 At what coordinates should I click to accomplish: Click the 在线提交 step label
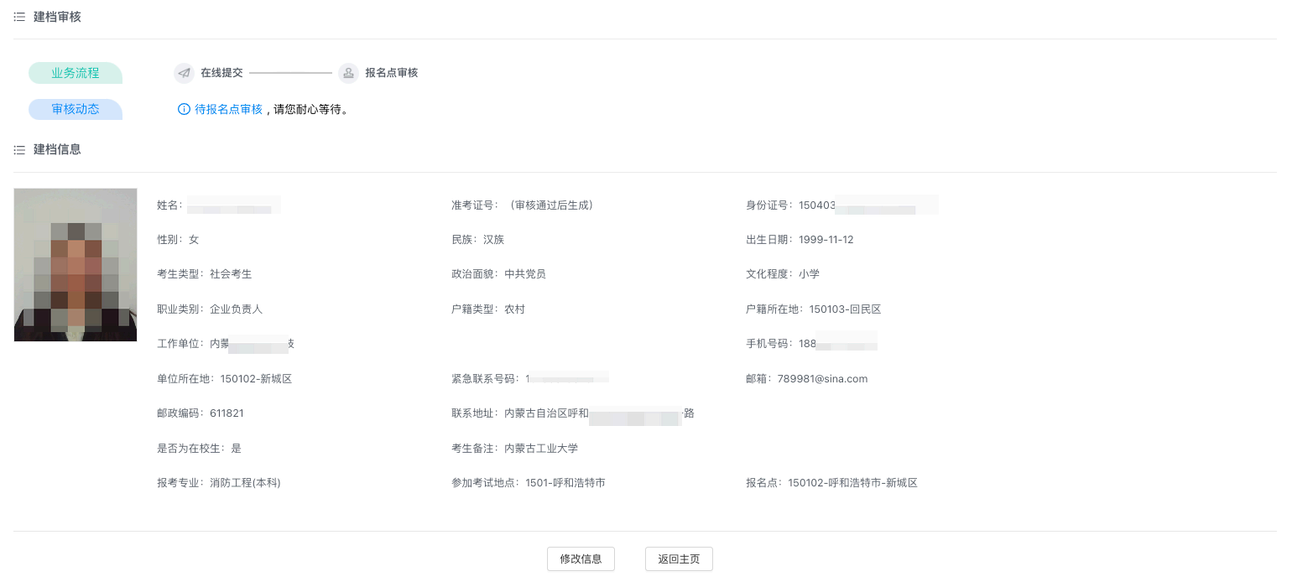coord(221,73)
